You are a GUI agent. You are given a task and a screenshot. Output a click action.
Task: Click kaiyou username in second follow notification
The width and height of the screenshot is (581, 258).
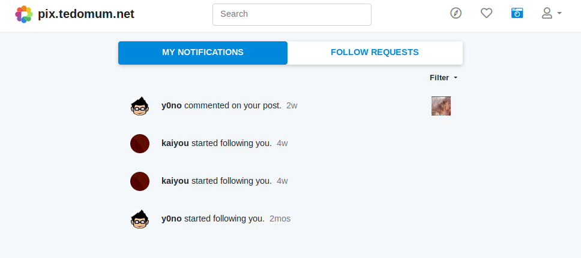pos(175,181)
